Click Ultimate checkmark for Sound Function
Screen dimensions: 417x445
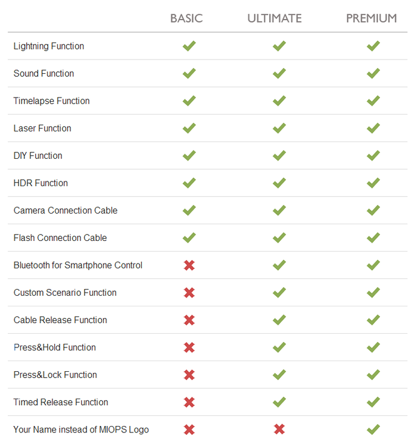point(279,74)
